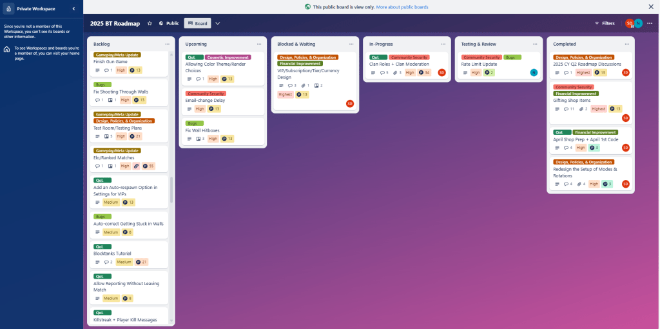This screenshot has width=660, height=329.
Task: Open the Filters menu
Action: tap(604, 23)
